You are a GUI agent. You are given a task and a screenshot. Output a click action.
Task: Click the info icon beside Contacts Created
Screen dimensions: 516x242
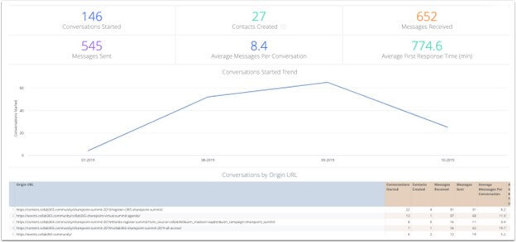tap(283, 27)
